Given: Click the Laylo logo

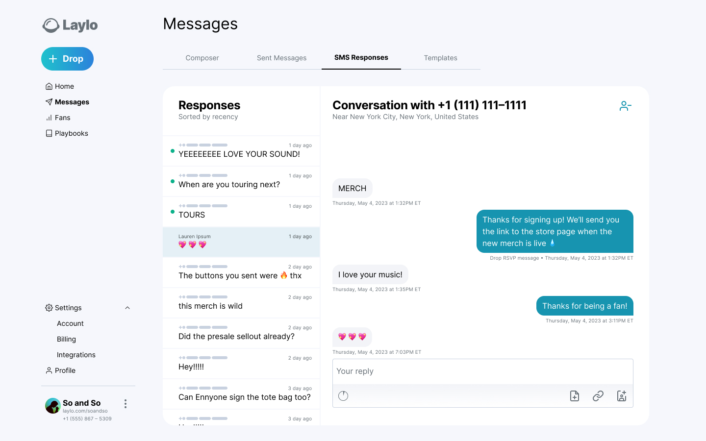Looking at the screenshot, I should click(x=70, y=25).
